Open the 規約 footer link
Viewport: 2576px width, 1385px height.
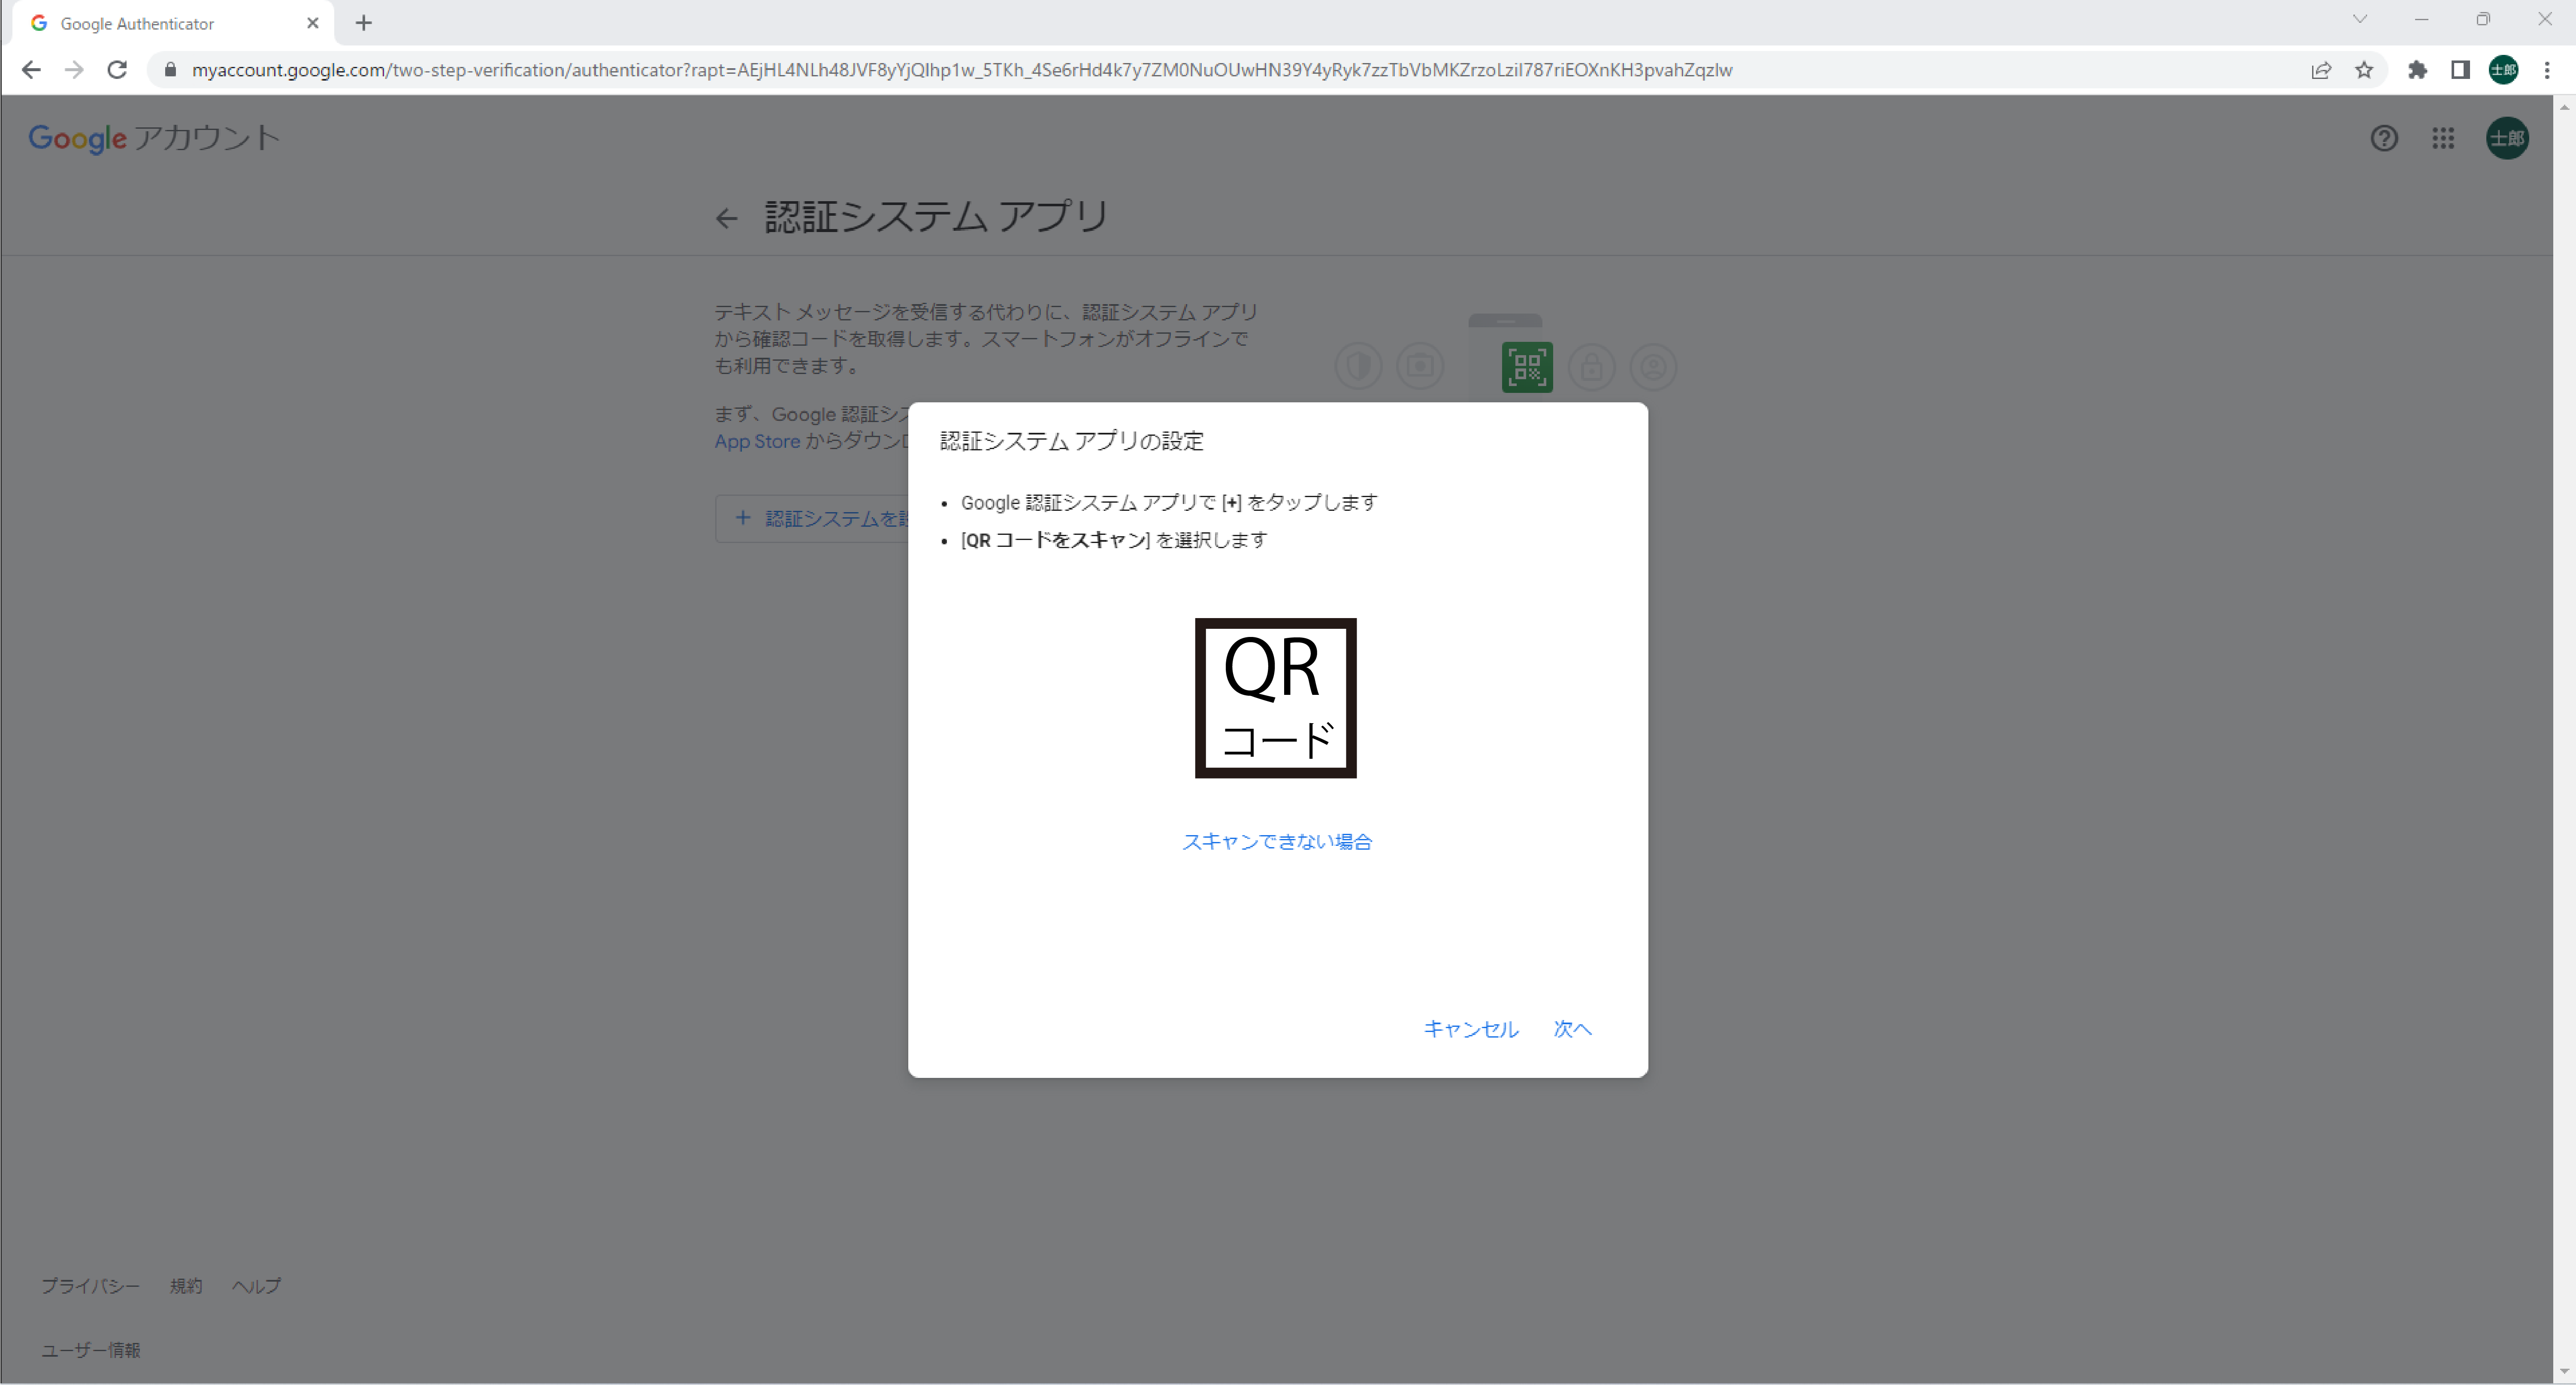[186, 1286]
